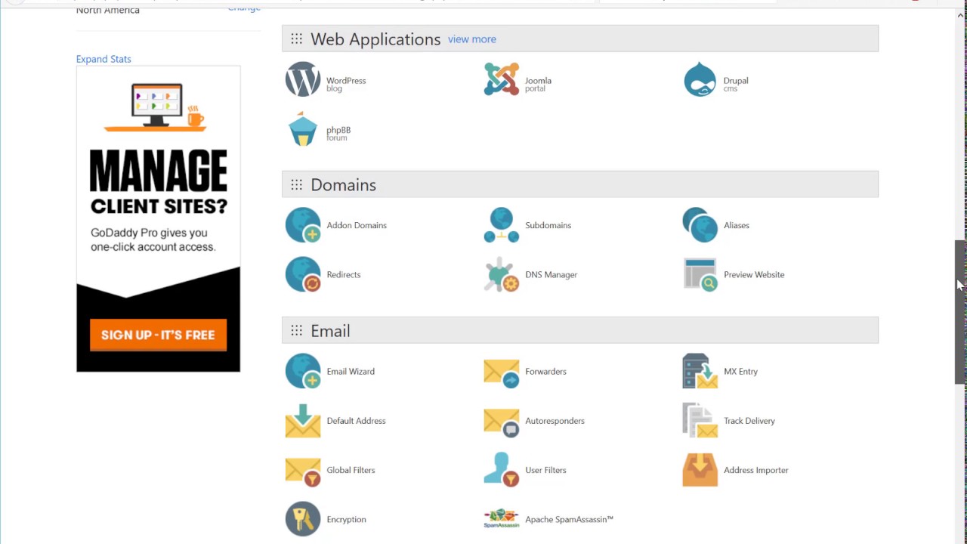967x544 pixels.
Task: Click the Web Applications section heading
Action: tap(375, 39)
